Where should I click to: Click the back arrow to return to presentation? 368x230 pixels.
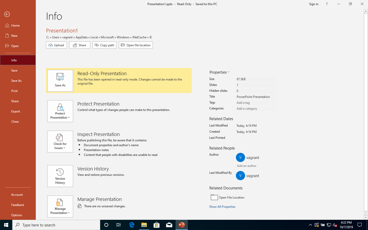point(7,14)
